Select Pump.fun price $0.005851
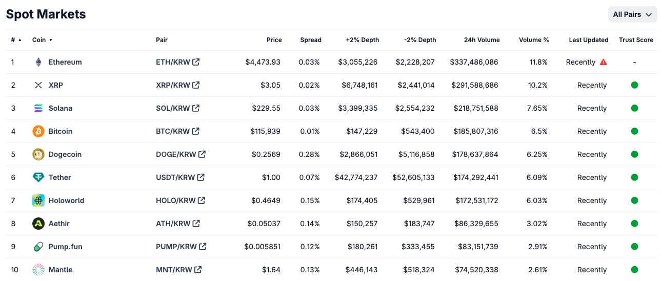 [x=263, y=247]
